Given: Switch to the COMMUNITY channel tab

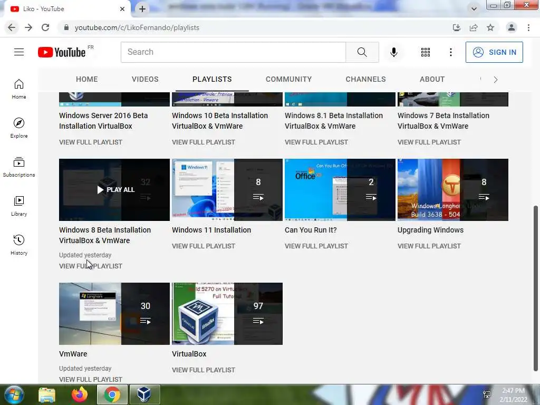Looking at the screenshot, I should click(x=288, y=79).
